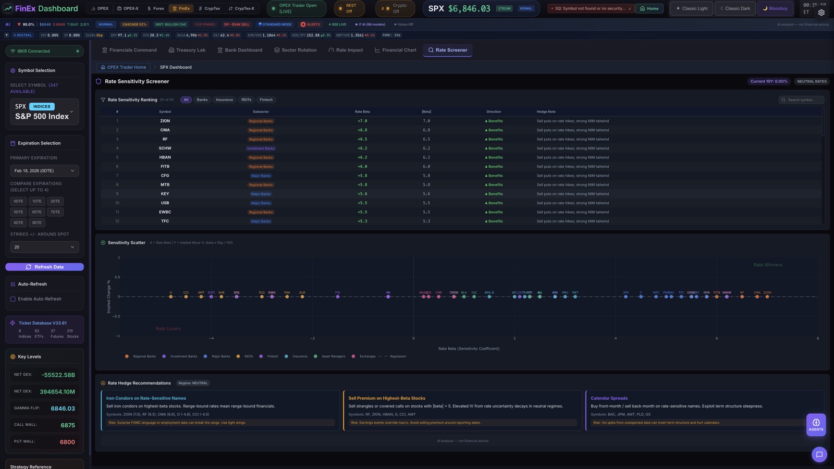Open the Treasury Lab panel
This screenshot has width=834, height=469.
[187, 50]
